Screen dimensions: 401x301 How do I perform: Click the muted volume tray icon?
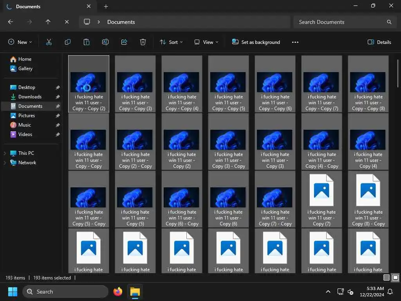pyautogui.click(x=350, y=292)
